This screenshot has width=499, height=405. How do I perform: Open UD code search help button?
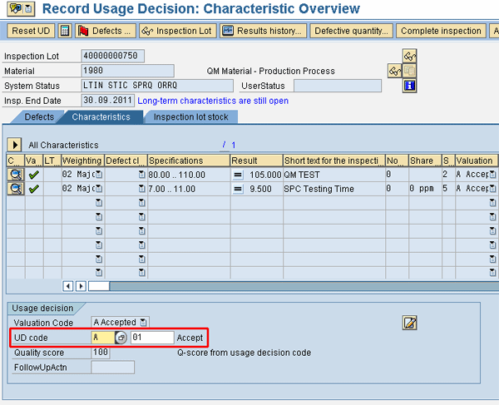121,338
